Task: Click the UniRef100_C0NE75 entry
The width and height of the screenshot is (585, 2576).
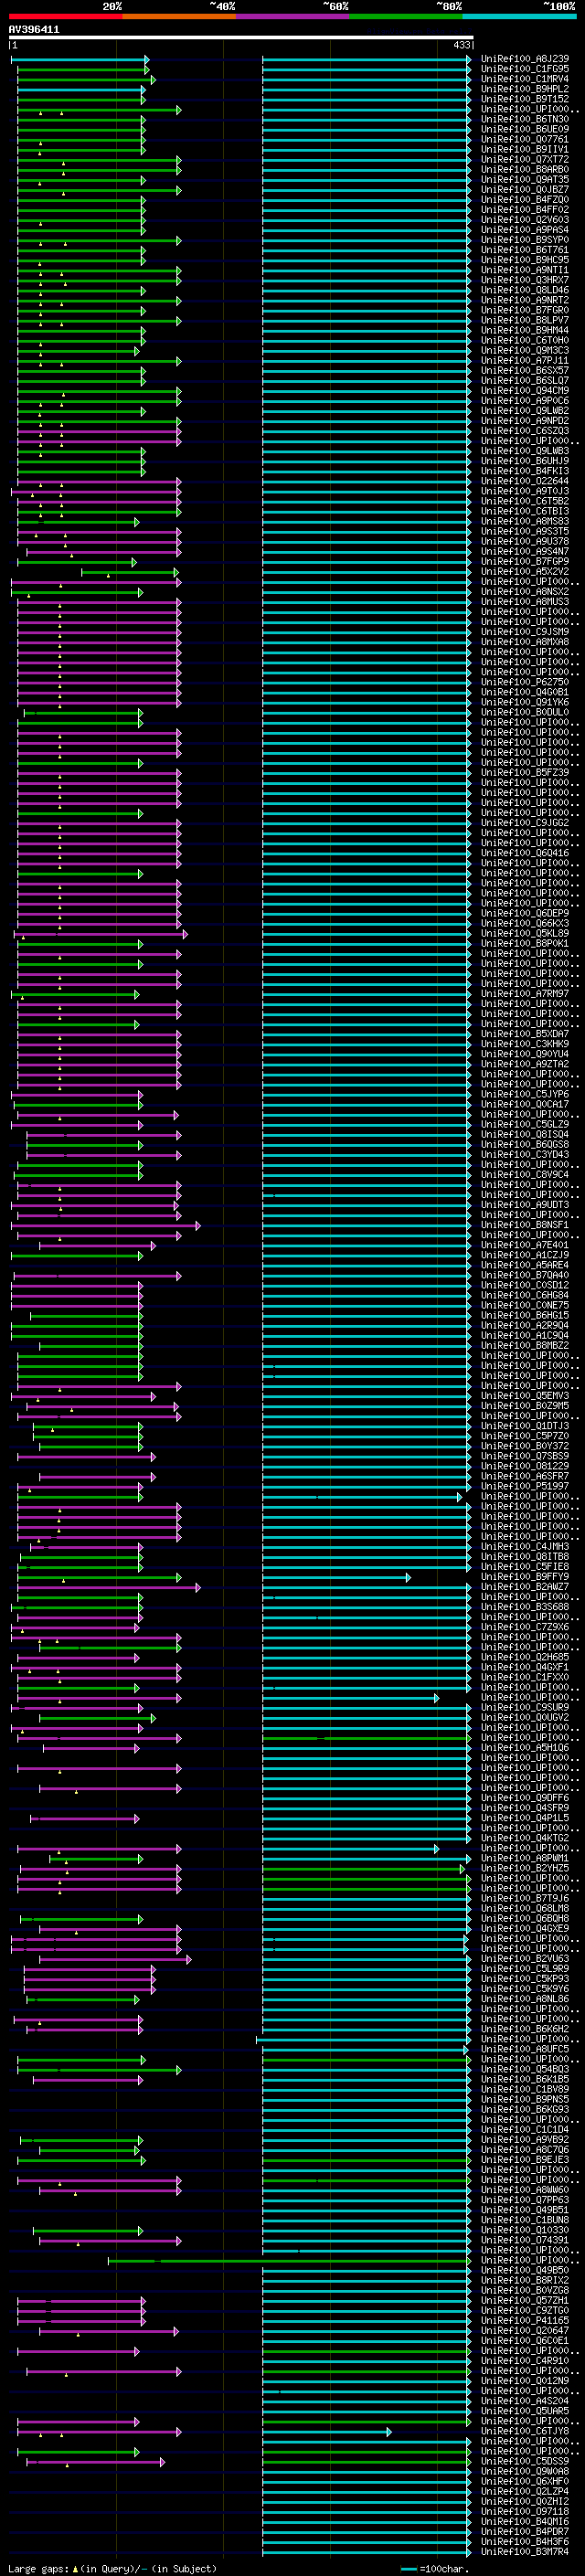Action: point(525,1305)
